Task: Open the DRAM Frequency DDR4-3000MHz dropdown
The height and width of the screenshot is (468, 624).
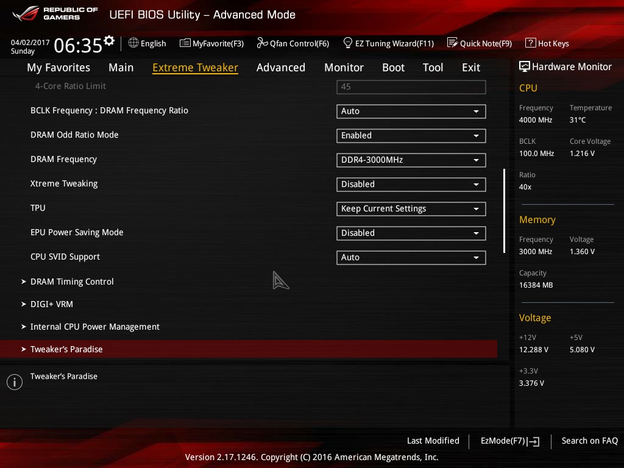Action: tap(411, 160)
